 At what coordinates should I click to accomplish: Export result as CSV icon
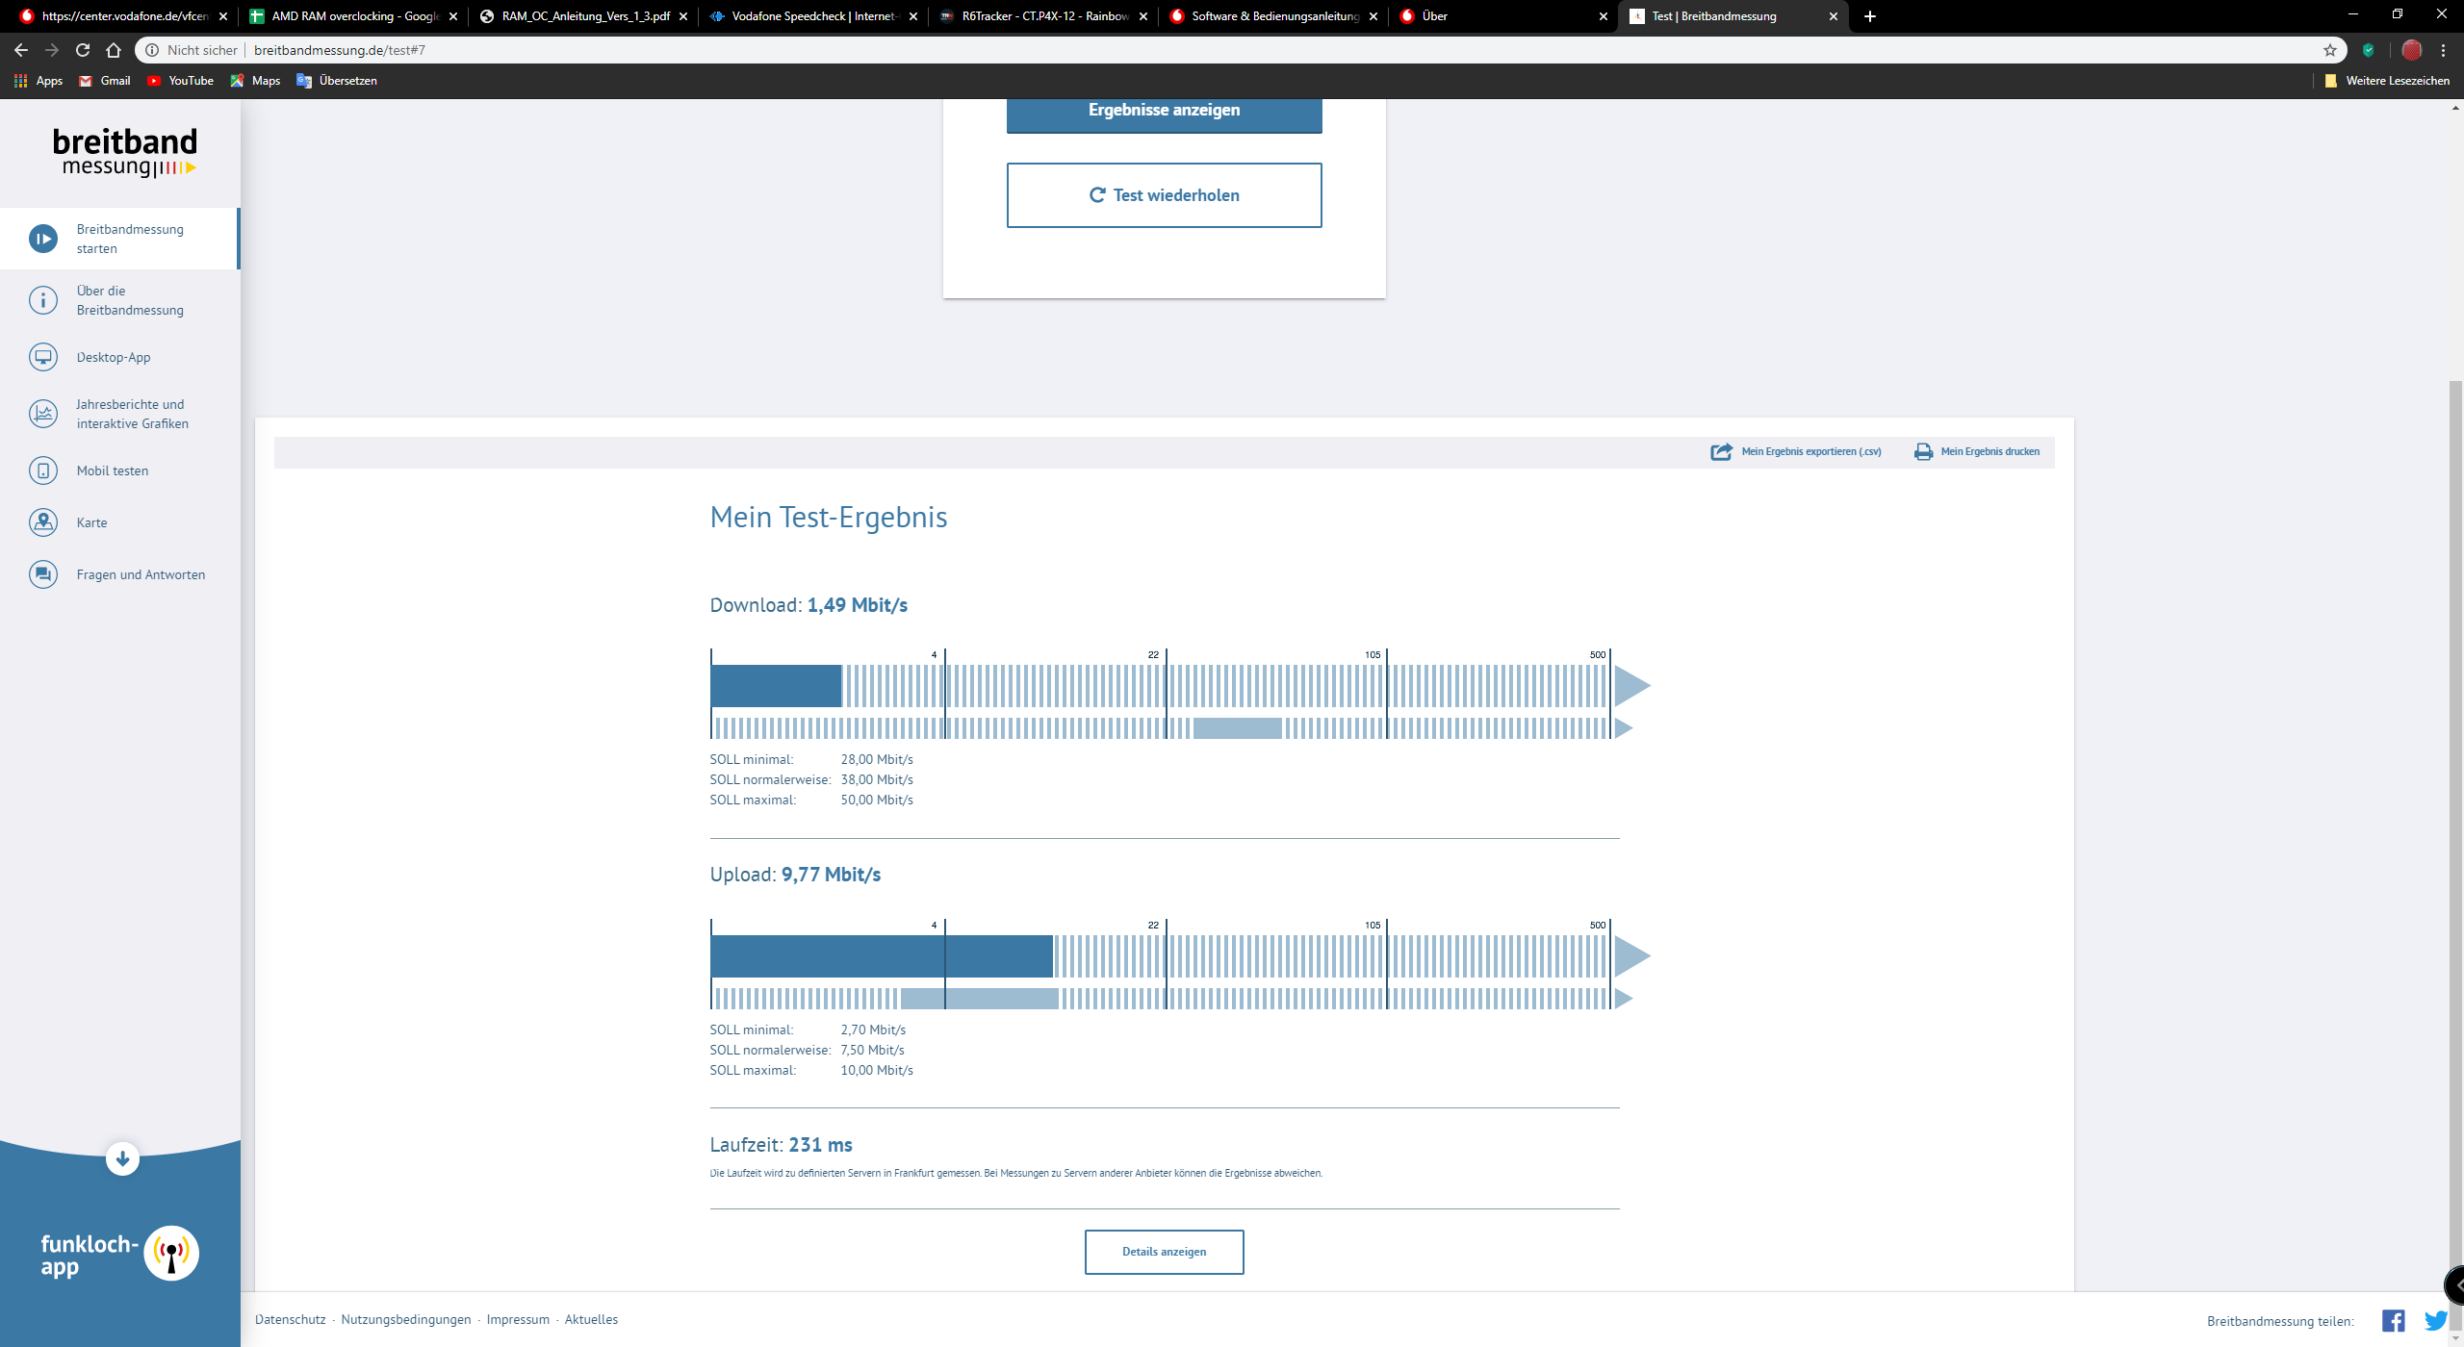tap(1721, 451)
